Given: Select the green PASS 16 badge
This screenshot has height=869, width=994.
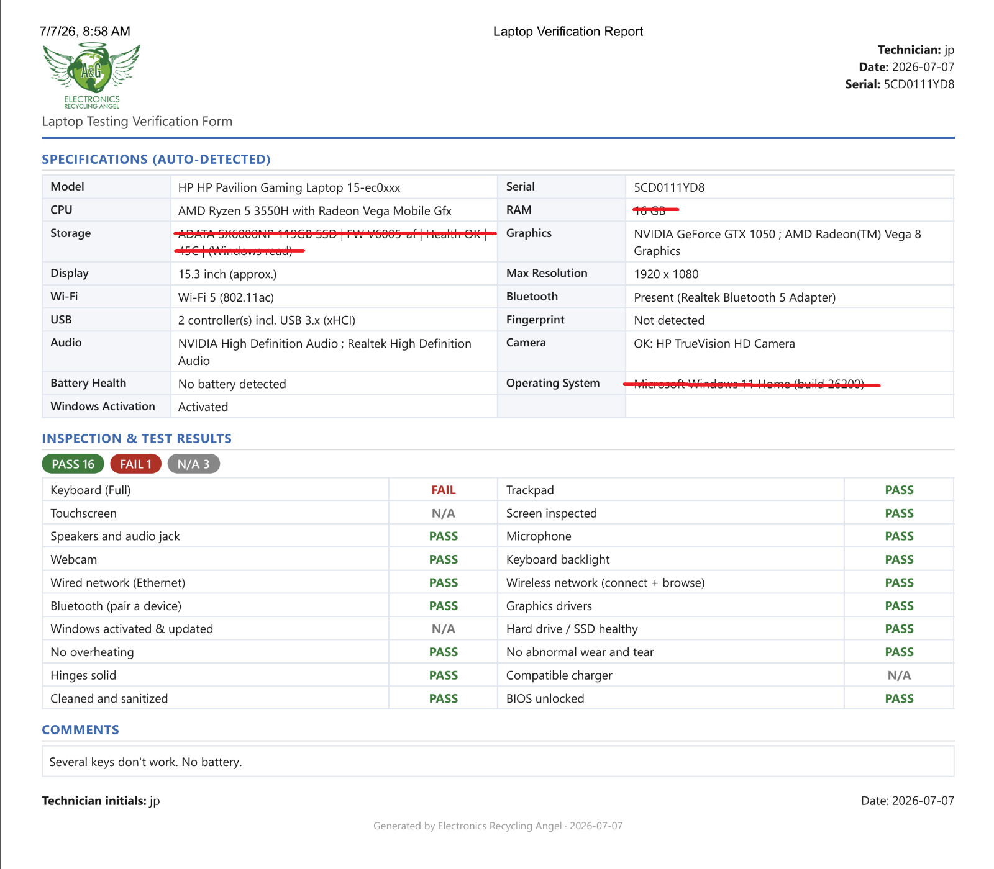Looking at the screenshot, I should pyautogui.click(x=73, y=464).
